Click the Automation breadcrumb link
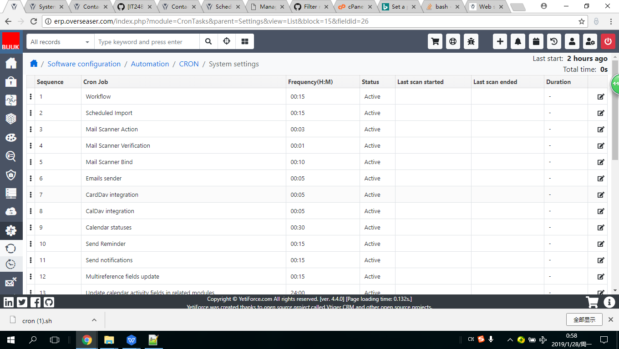The width and height of the screenshot is (619, 349). point(150,64)
